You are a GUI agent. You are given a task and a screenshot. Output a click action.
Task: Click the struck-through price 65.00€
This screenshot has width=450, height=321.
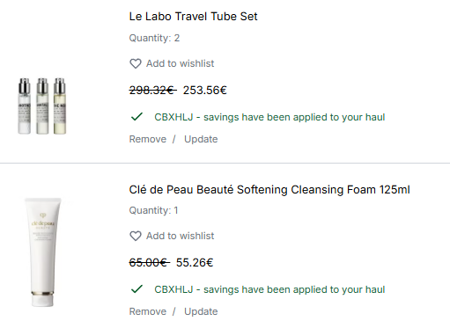pos(150,263)
